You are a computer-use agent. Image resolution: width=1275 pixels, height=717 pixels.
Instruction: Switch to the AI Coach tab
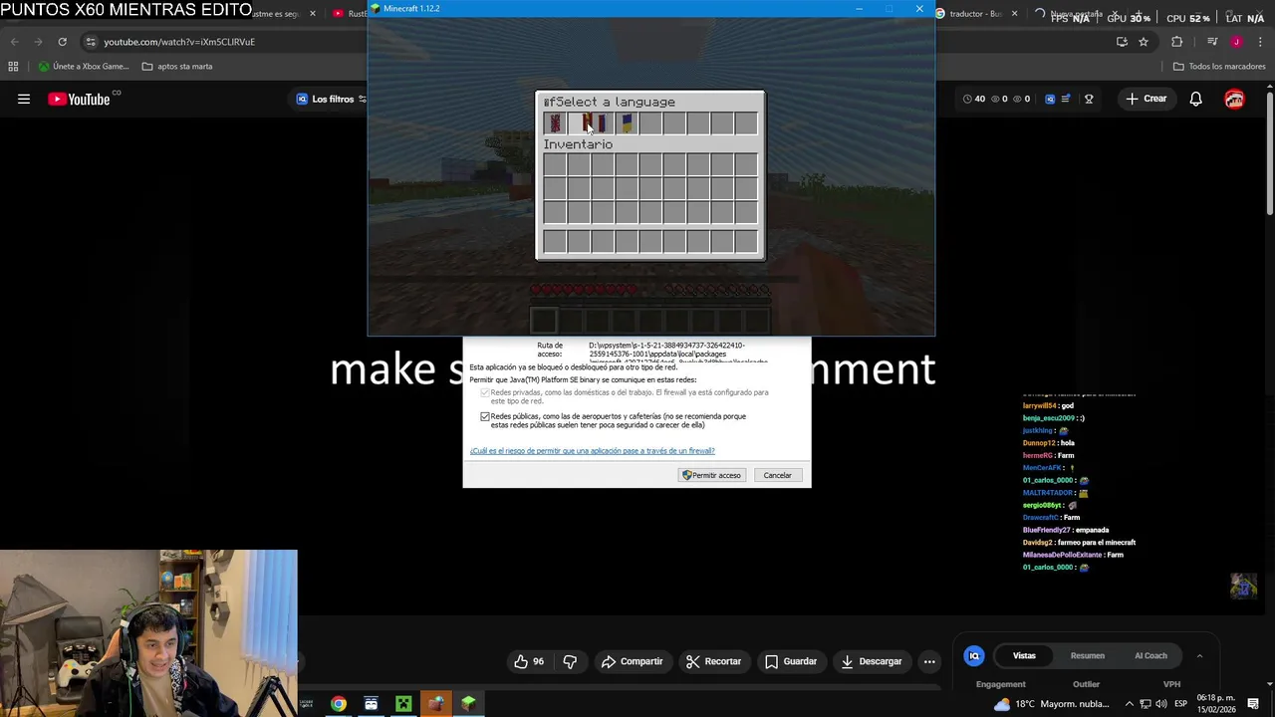pyautogui.click(x=1150, y=655)
